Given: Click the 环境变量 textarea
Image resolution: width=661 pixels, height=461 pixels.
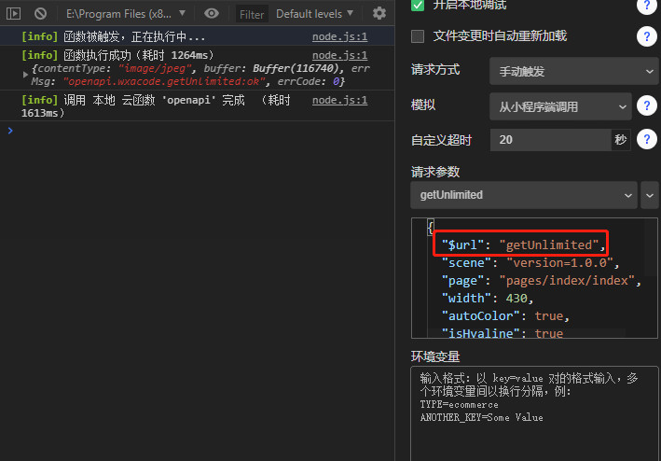Looking at the screenshot, I should pyautogui.click(x=534, y=413).
